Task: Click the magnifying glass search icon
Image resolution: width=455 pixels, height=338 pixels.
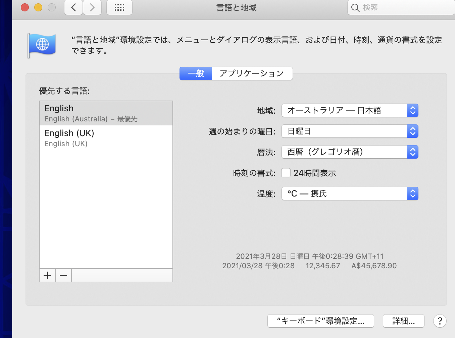Action: pyautogui.click(x=355, y=8)
